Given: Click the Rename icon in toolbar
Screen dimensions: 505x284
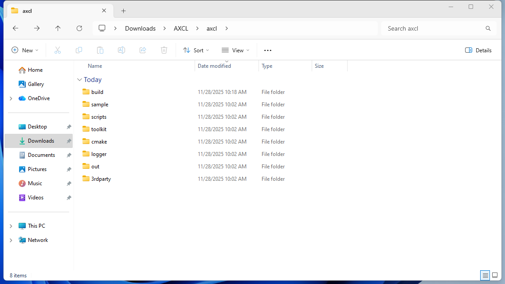Looking at the screenshot, I should click(121, 51).
